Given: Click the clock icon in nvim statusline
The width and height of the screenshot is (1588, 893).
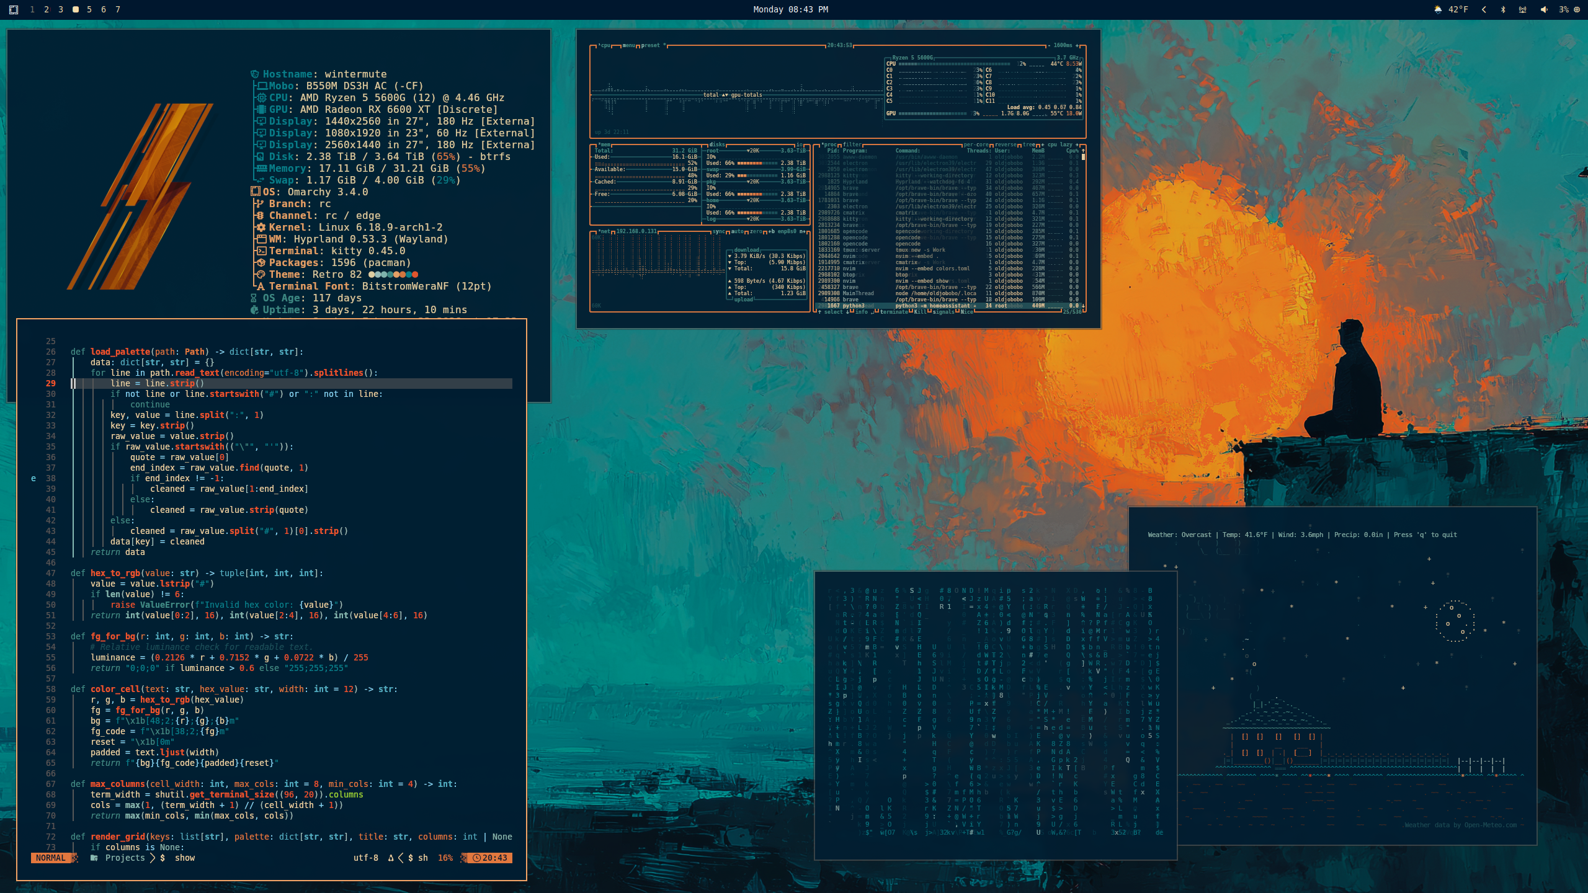Looking at the screenshot, I should coord(476,858).
